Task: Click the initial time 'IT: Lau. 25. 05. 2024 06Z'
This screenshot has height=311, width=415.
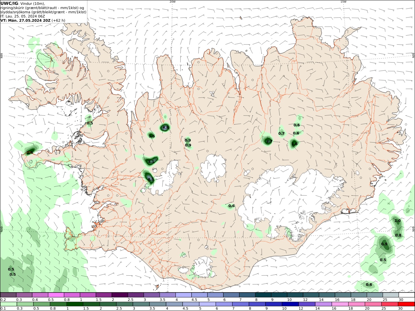Action: [x=23, y=16]
